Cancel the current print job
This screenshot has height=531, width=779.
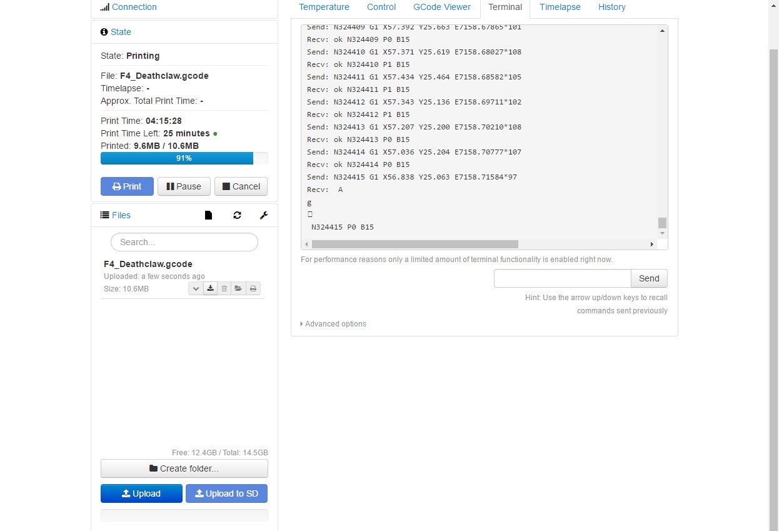coord(241,186)
